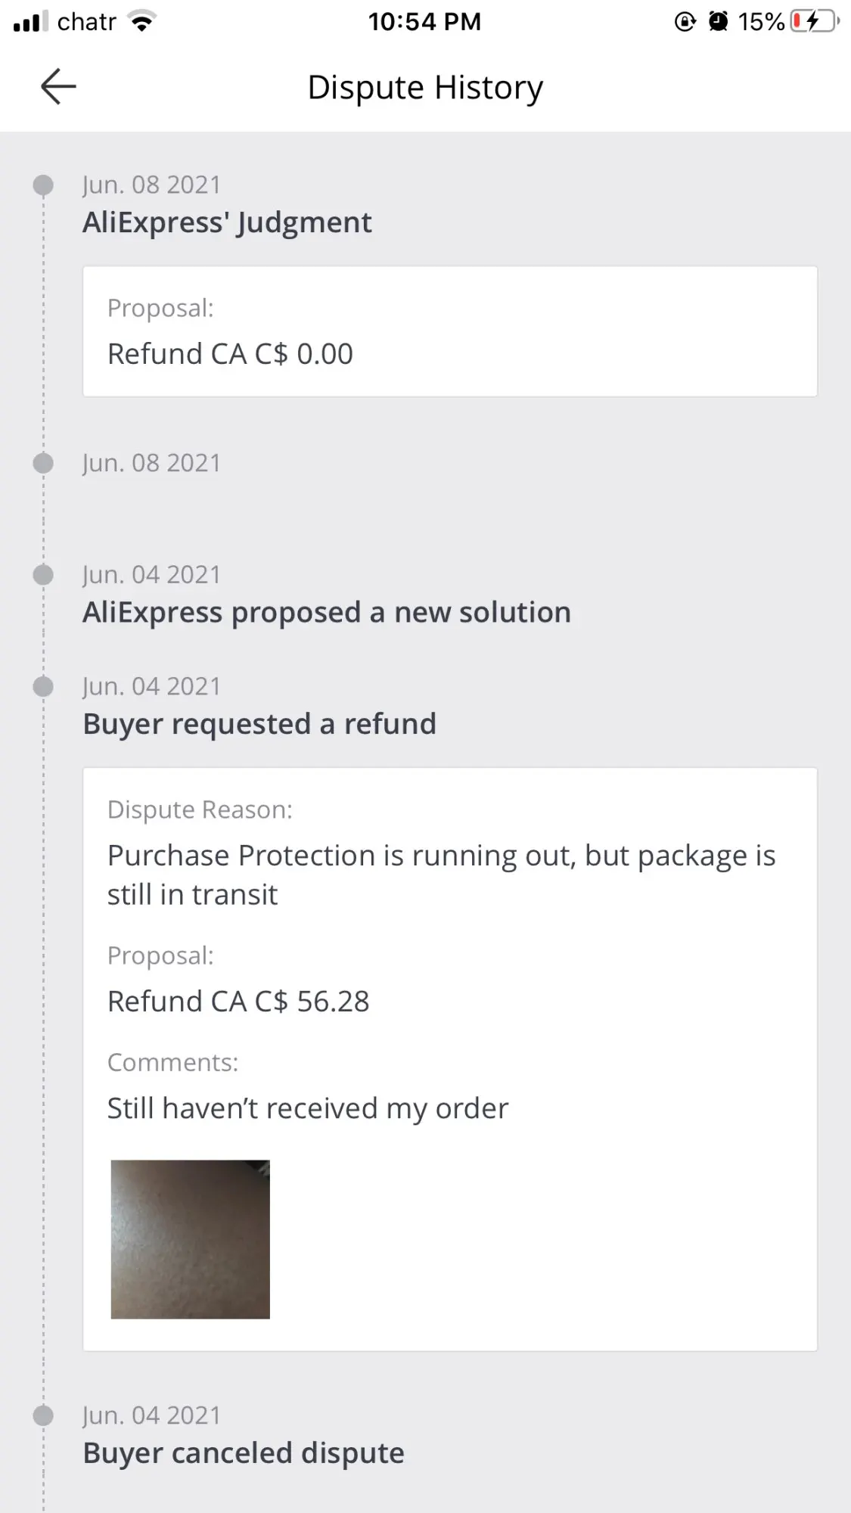Tap the Refund CA C$ 56.28 proposal text
This screenshot has width=851, height=1513.
[238, 1001]
